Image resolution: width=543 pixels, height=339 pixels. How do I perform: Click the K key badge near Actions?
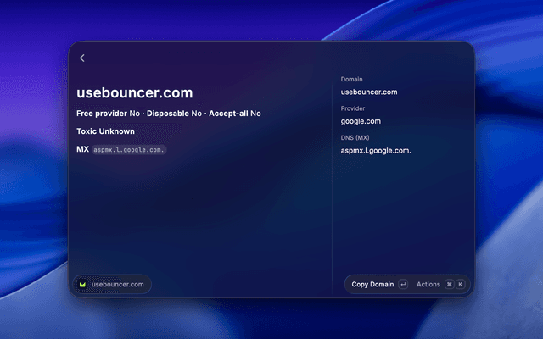tap(460, 285)
